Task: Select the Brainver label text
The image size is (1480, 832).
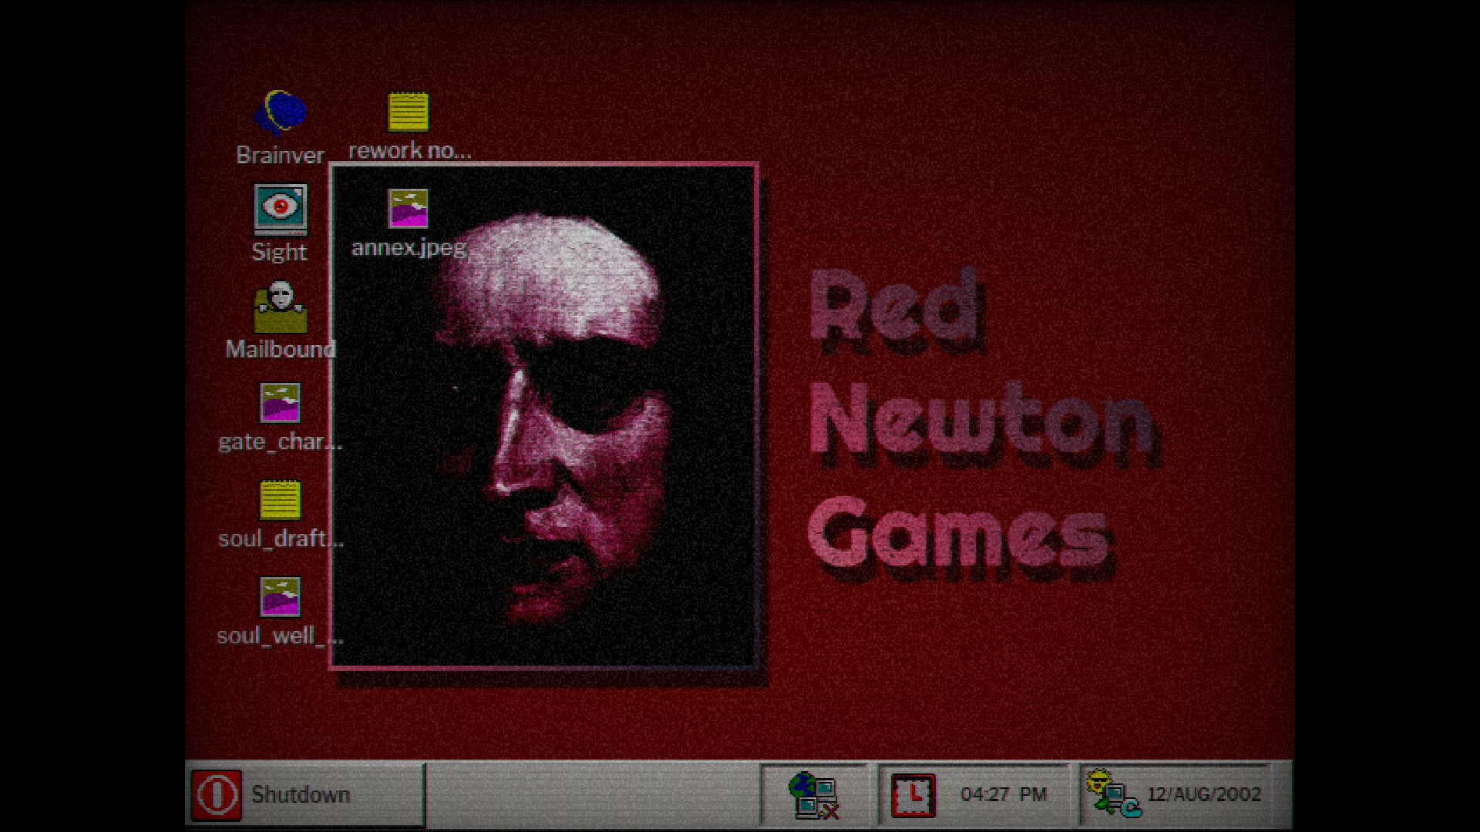Action: pos(280,156)
